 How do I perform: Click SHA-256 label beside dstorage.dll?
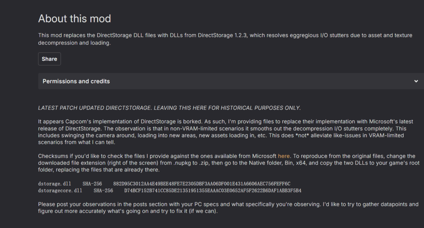pyautogui.click(x=92, y=183)
